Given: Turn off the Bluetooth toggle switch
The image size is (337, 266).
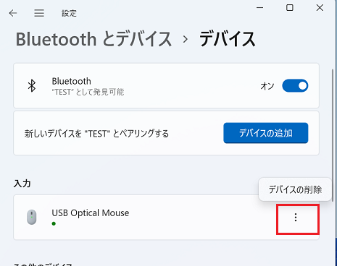Looking at the screenshot, I should pos(295,85).
